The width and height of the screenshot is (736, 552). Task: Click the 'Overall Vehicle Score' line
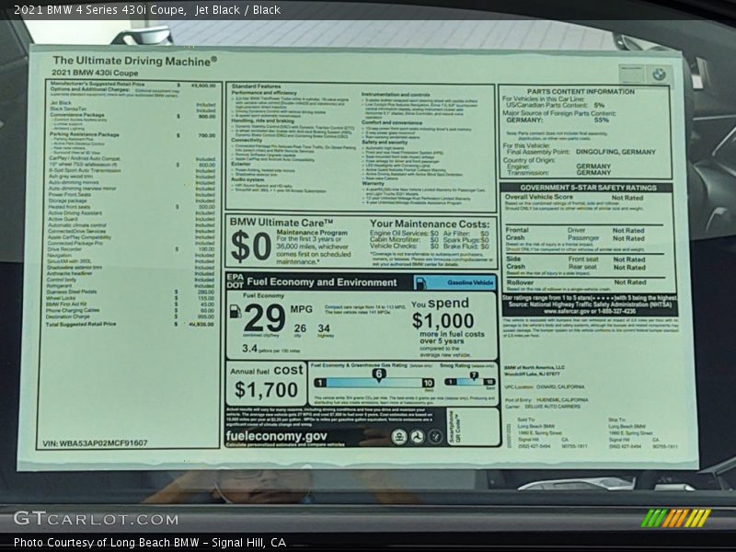[x=574, y=198]
